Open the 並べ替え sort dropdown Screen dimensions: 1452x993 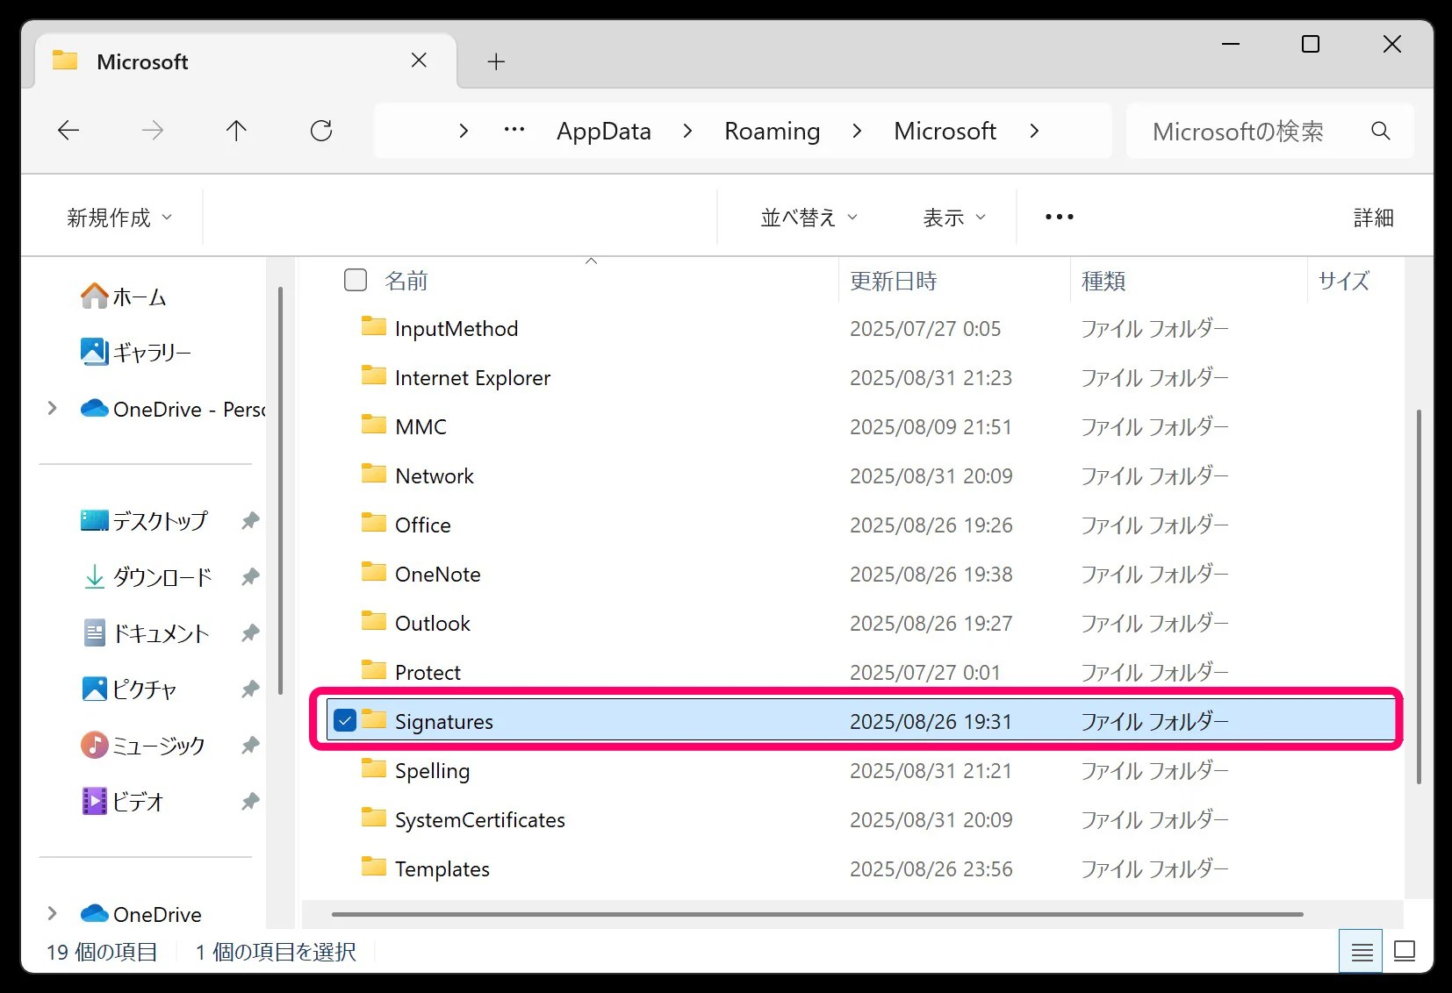(x=809, y=218)
